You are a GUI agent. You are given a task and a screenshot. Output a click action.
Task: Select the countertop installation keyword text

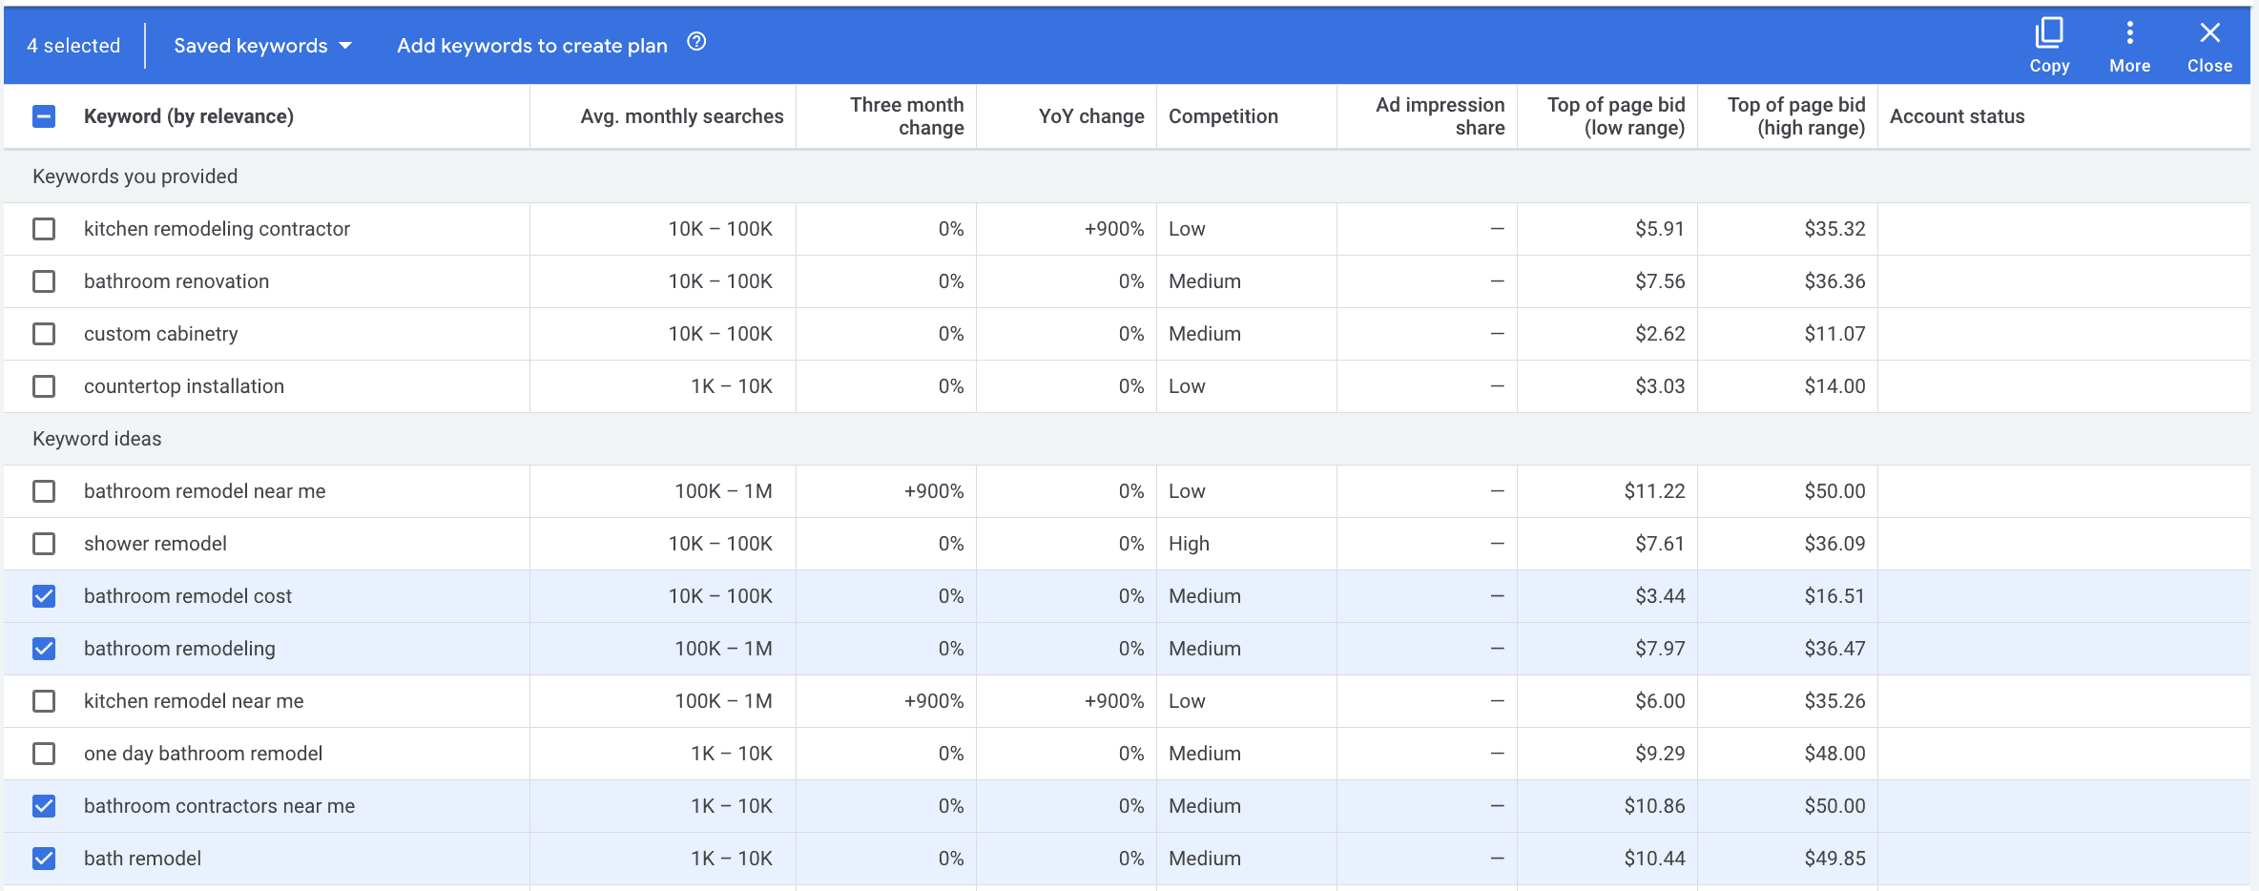click(x=184, y=386)
